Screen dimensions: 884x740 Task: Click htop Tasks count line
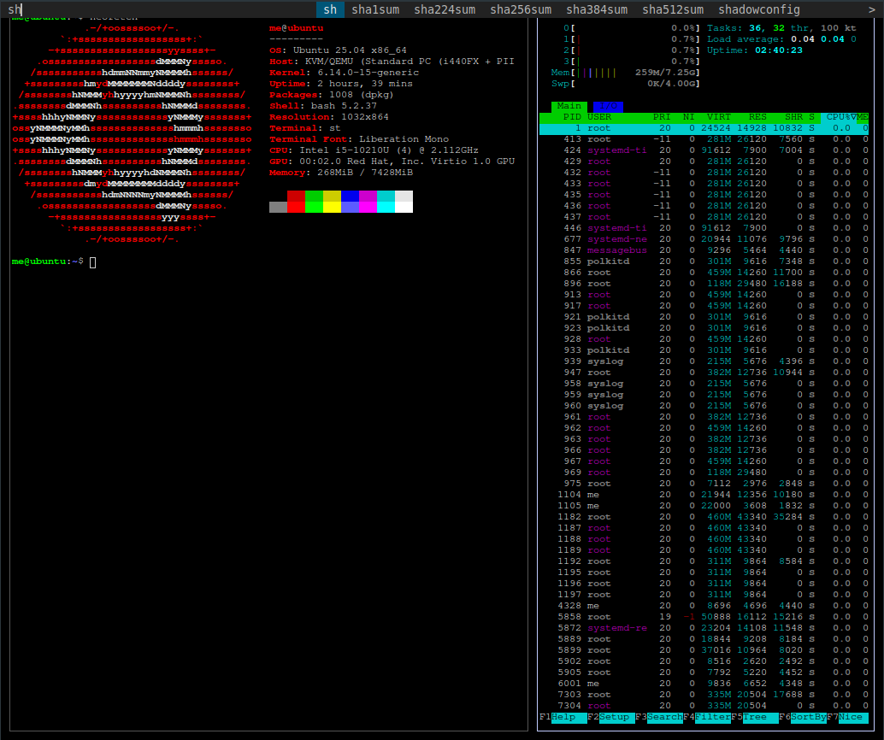[x=781, y=28]
